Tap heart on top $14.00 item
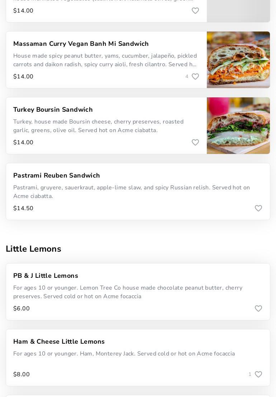 195,11
